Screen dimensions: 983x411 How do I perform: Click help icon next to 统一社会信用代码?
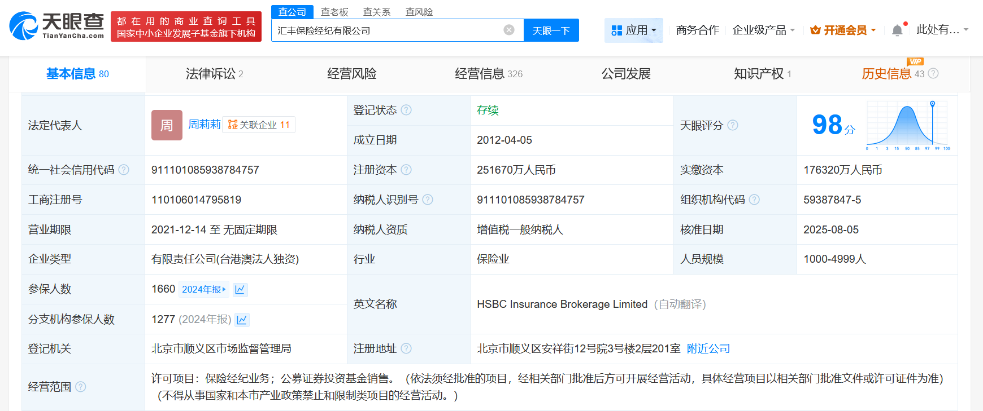pos(124,170)
